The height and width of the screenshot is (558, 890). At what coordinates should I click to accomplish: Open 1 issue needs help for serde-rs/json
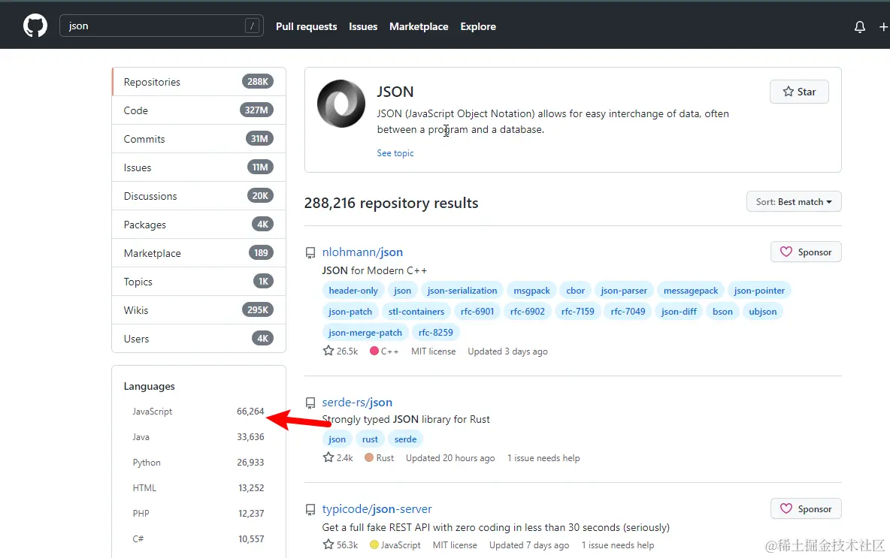[x=543, y=457]
